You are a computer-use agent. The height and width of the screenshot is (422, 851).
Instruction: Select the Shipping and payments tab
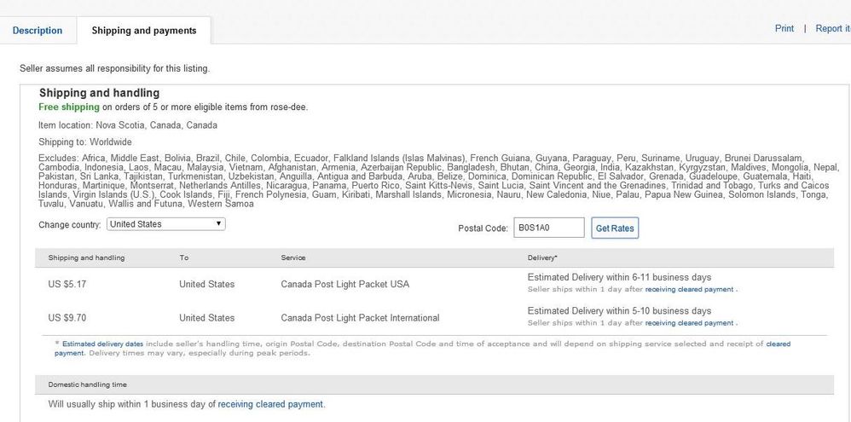click(144, 31)
